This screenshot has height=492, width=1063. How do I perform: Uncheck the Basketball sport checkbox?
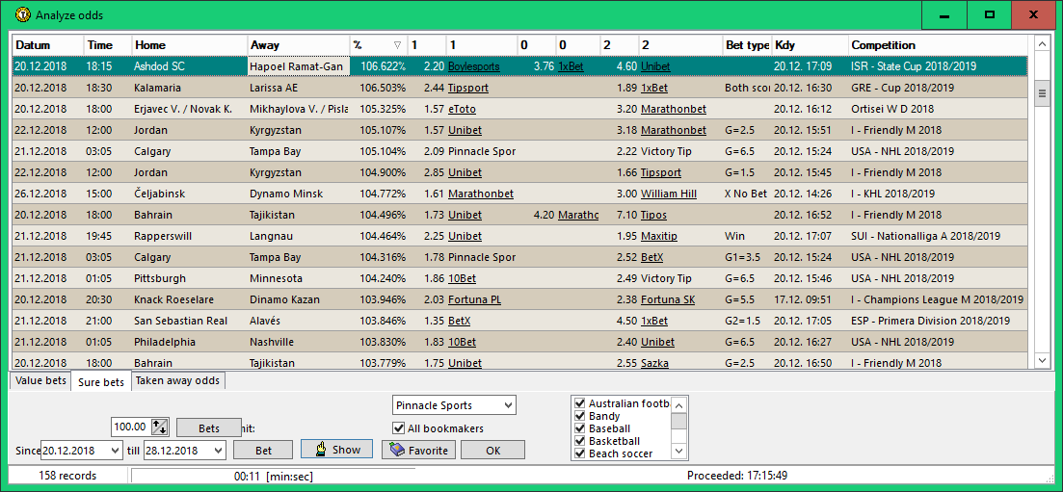580,441
